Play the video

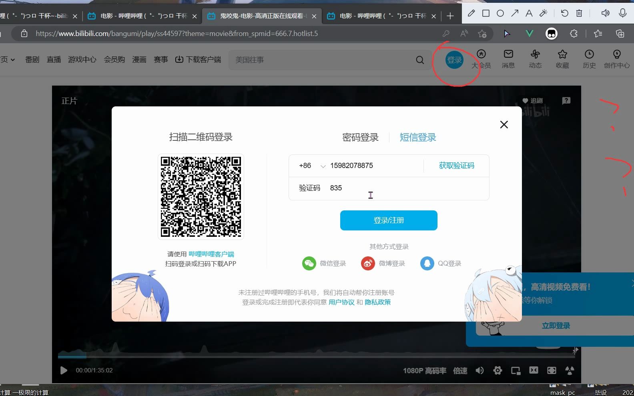64,370
